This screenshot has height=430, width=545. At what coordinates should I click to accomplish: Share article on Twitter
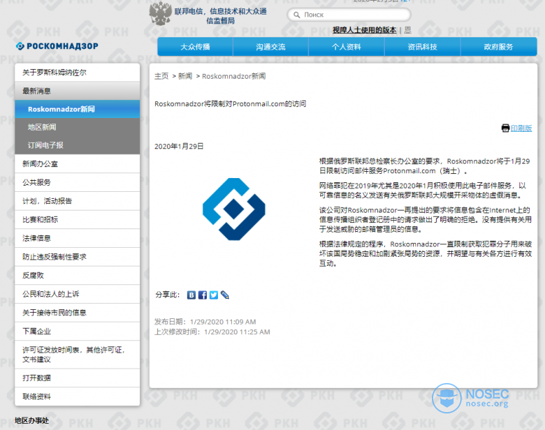pos(214,295)
